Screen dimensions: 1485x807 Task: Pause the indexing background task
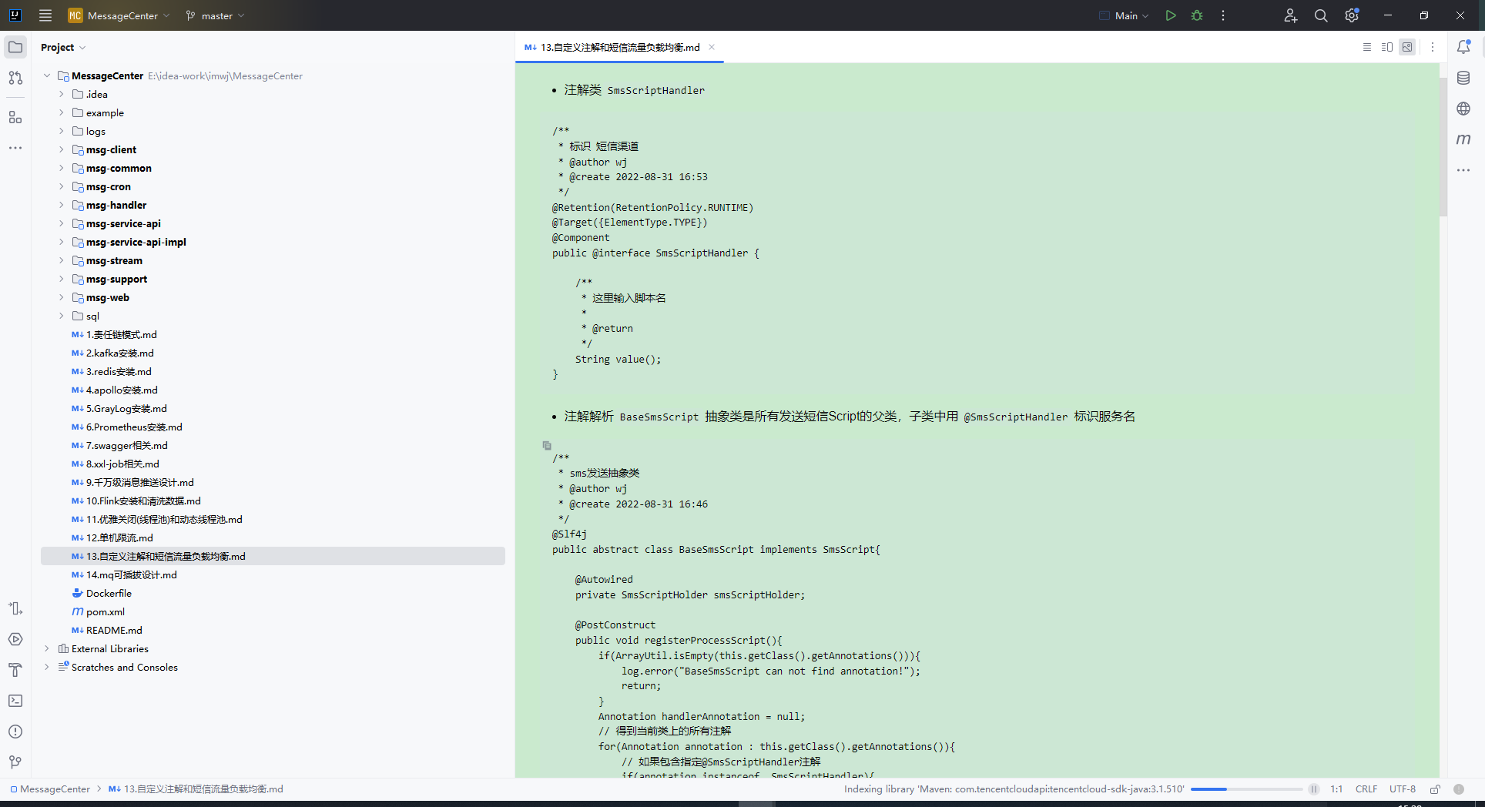1314,789
